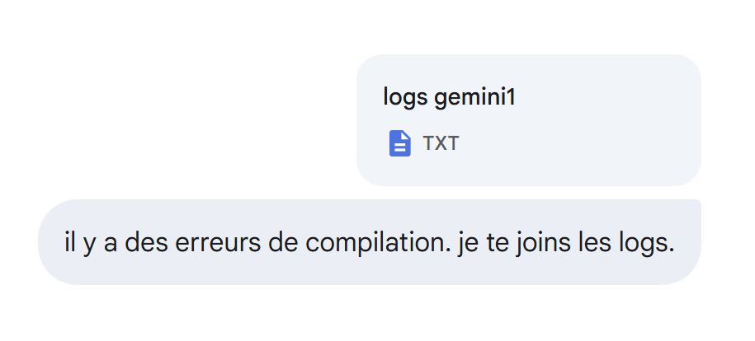The height and width of the screenshot is (341, 755).
Task: Open the logs gemini1 attachment card
Action: [528, 120]
